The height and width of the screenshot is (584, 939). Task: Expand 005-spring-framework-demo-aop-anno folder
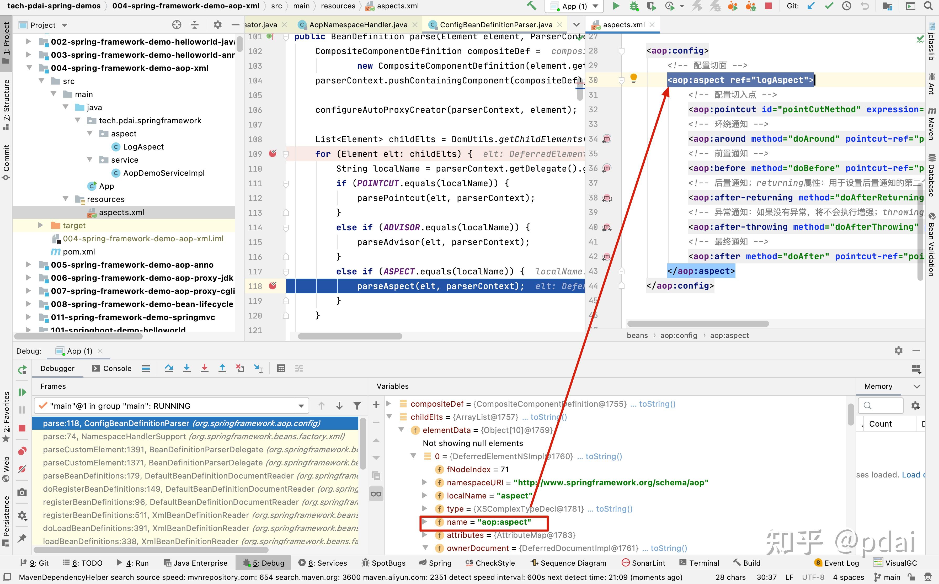[29, 264]
